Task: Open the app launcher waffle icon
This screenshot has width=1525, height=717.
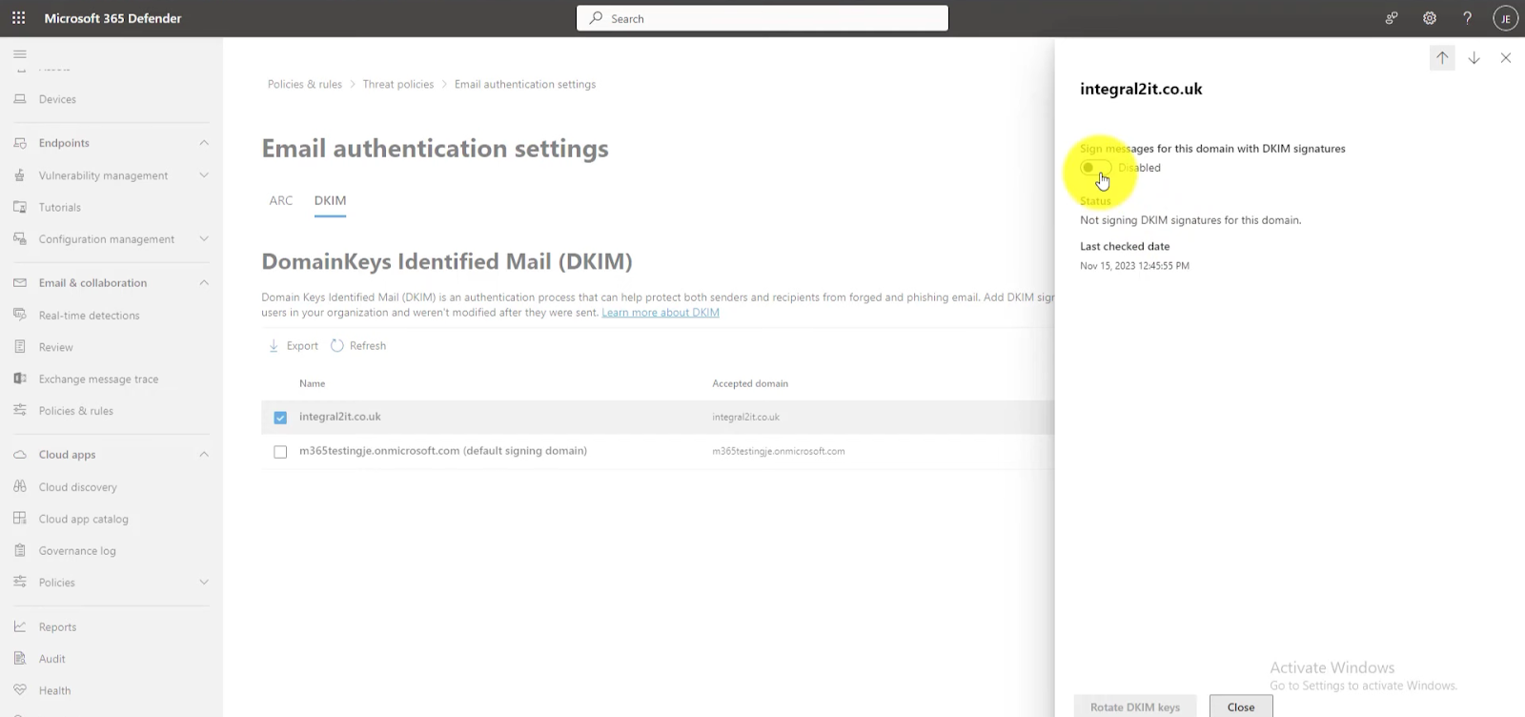Action: [x=19, y=18]
